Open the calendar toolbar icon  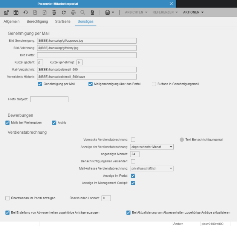(107, 12)
